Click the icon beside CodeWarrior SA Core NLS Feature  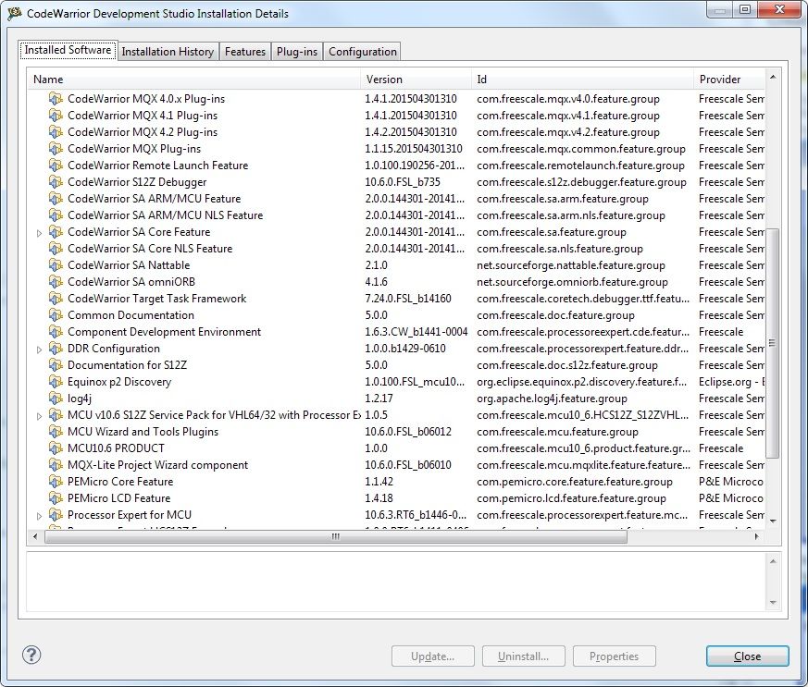point(56,248)
